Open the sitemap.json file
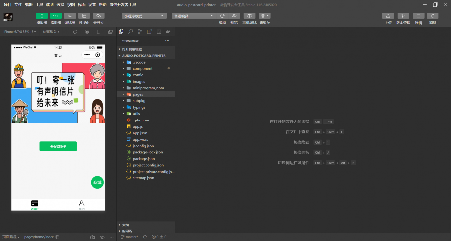Image resolution: width=451 pixels, height=241 pixels. [x=146, y=178]
